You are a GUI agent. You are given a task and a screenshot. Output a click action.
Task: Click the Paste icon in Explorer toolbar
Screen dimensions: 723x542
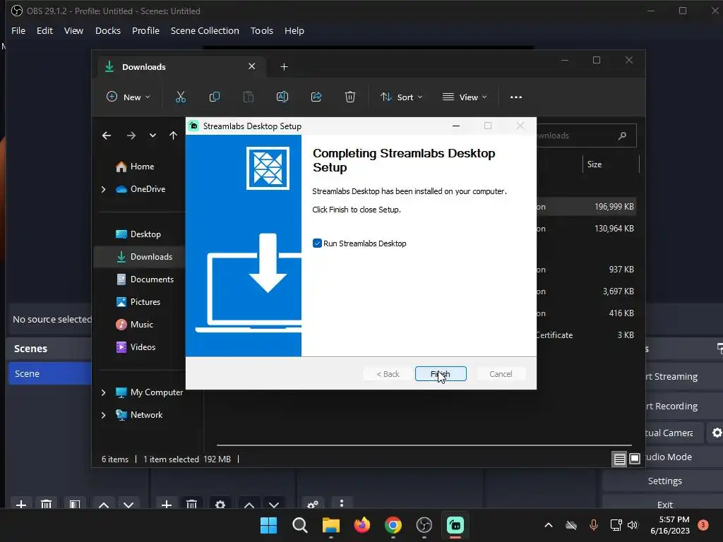click(248, 97)
